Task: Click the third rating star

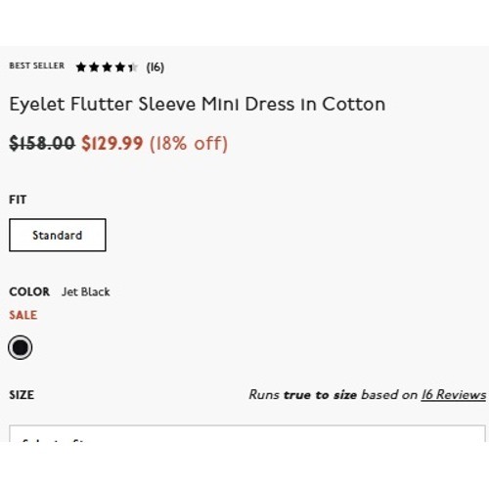Action: [107, 67]
